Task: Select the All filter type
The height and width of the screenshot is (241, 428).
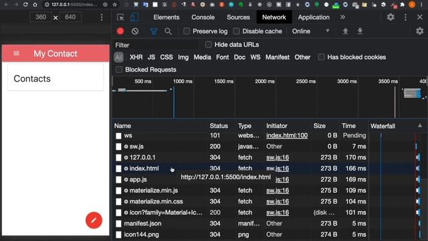Action: click(119, 57)
